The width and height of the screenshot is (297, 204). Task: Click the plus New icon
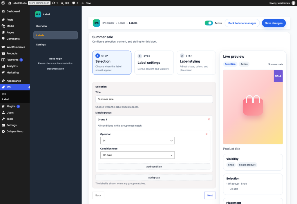point(83,3)
